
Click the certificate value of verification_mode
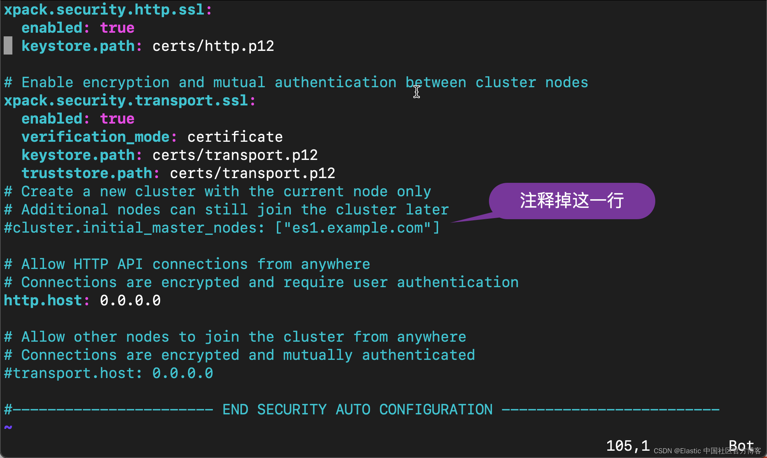235,137
